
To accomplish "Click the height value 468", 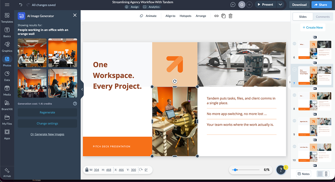I will (x=108, y=170).
